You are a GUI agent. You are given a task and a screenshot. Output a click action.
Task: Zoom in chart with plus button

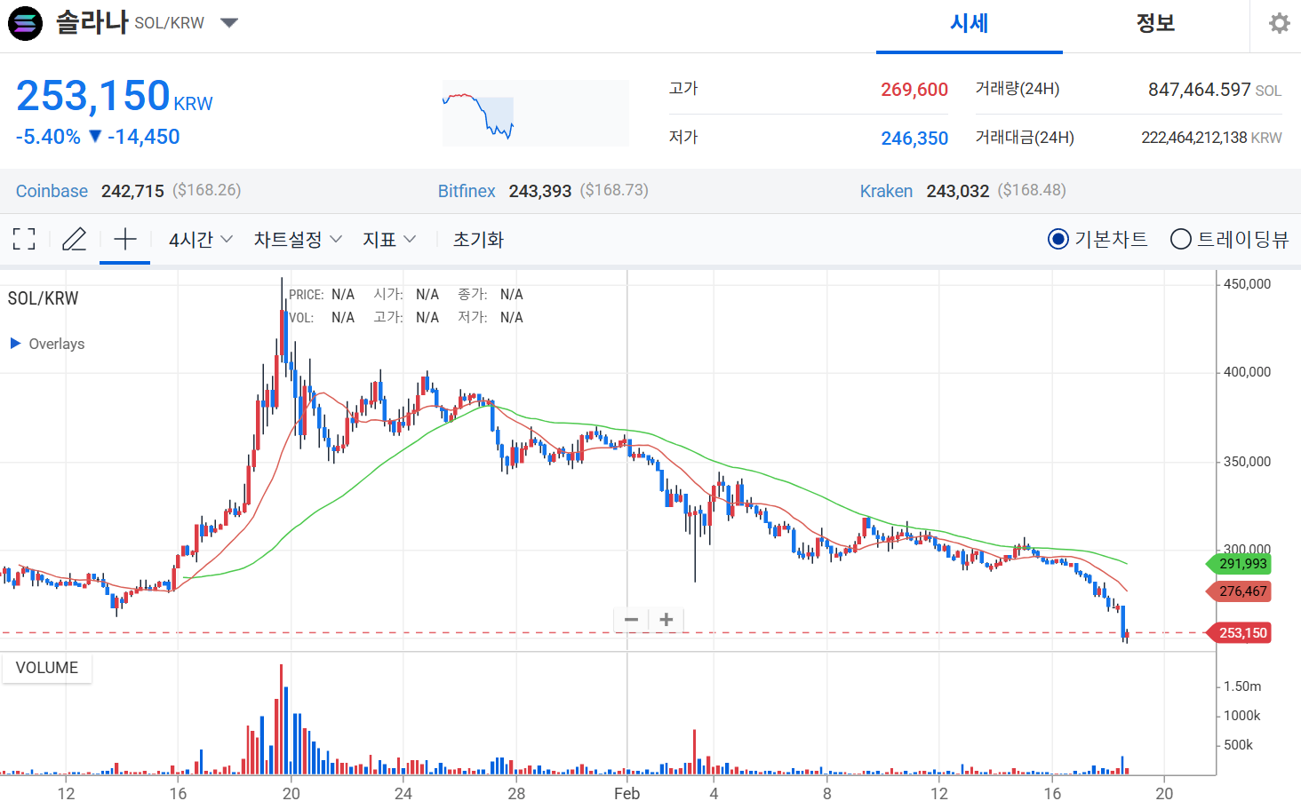[666, 620]
